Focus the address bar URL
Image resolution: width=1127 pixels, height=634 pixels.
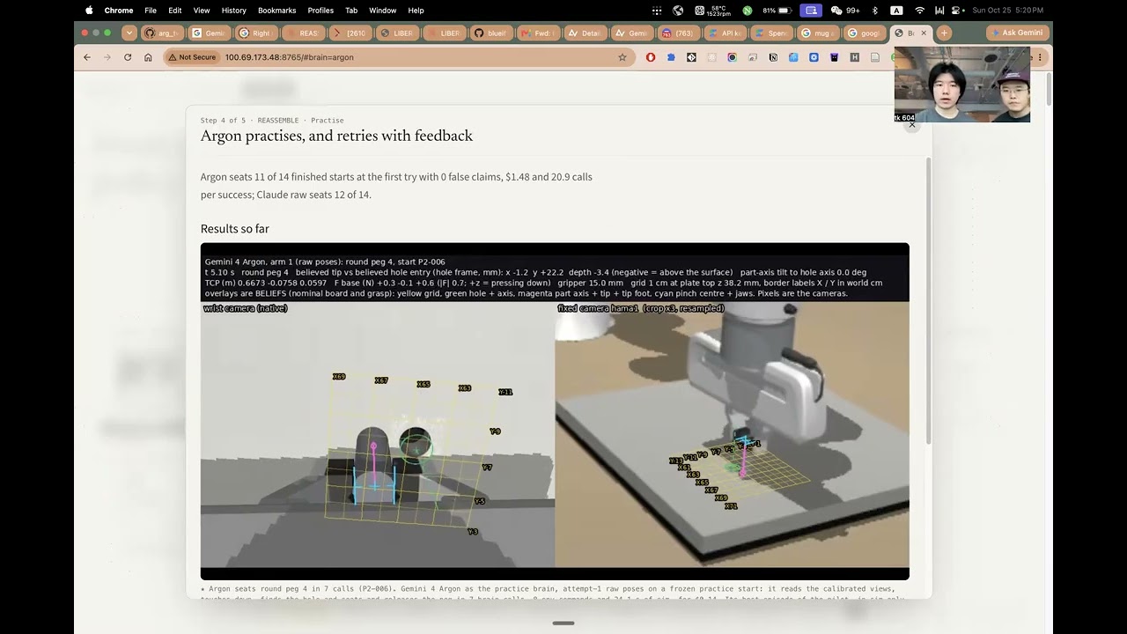[289, 57]
